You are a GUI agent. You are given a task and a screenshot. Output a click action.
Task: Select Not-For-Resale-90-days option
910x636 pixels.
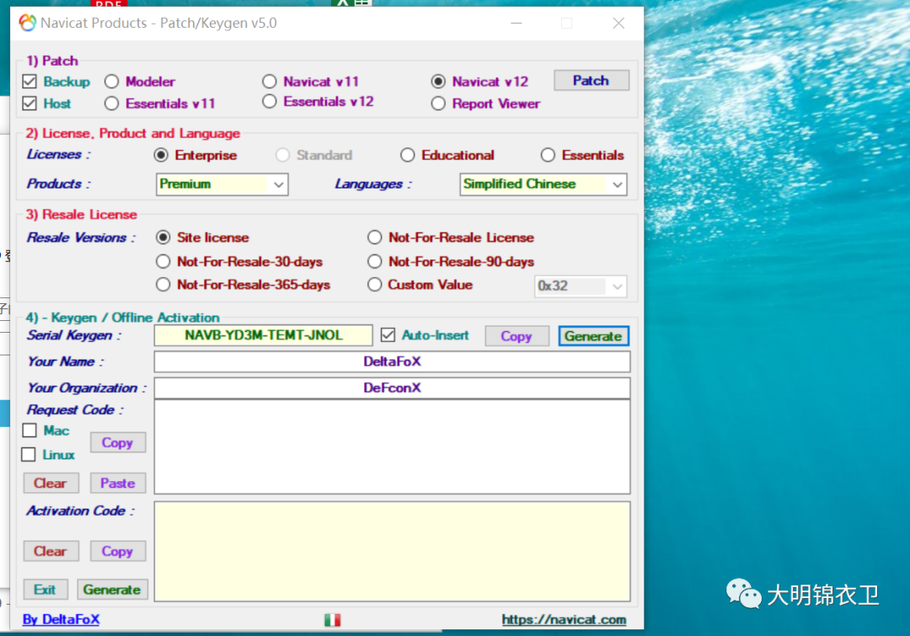[375, 262]
